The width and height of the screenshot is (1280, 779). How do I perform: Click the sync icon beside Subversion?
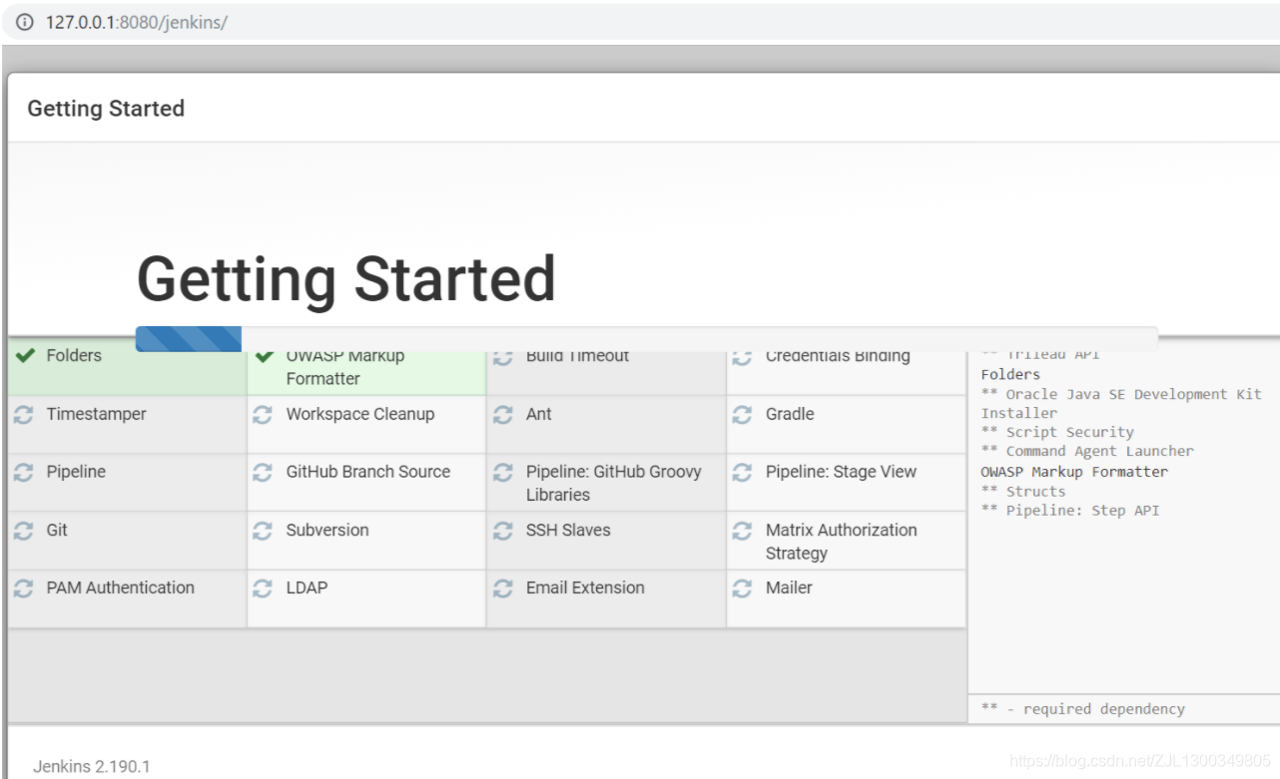click(263, 531)
